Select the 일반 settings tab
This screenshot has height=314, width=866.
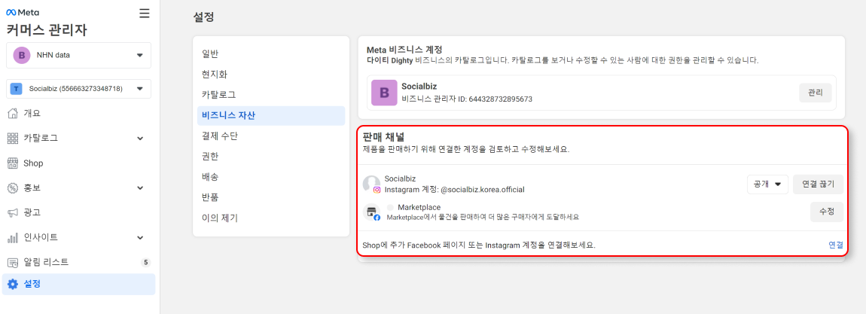(x=270, y=54)
